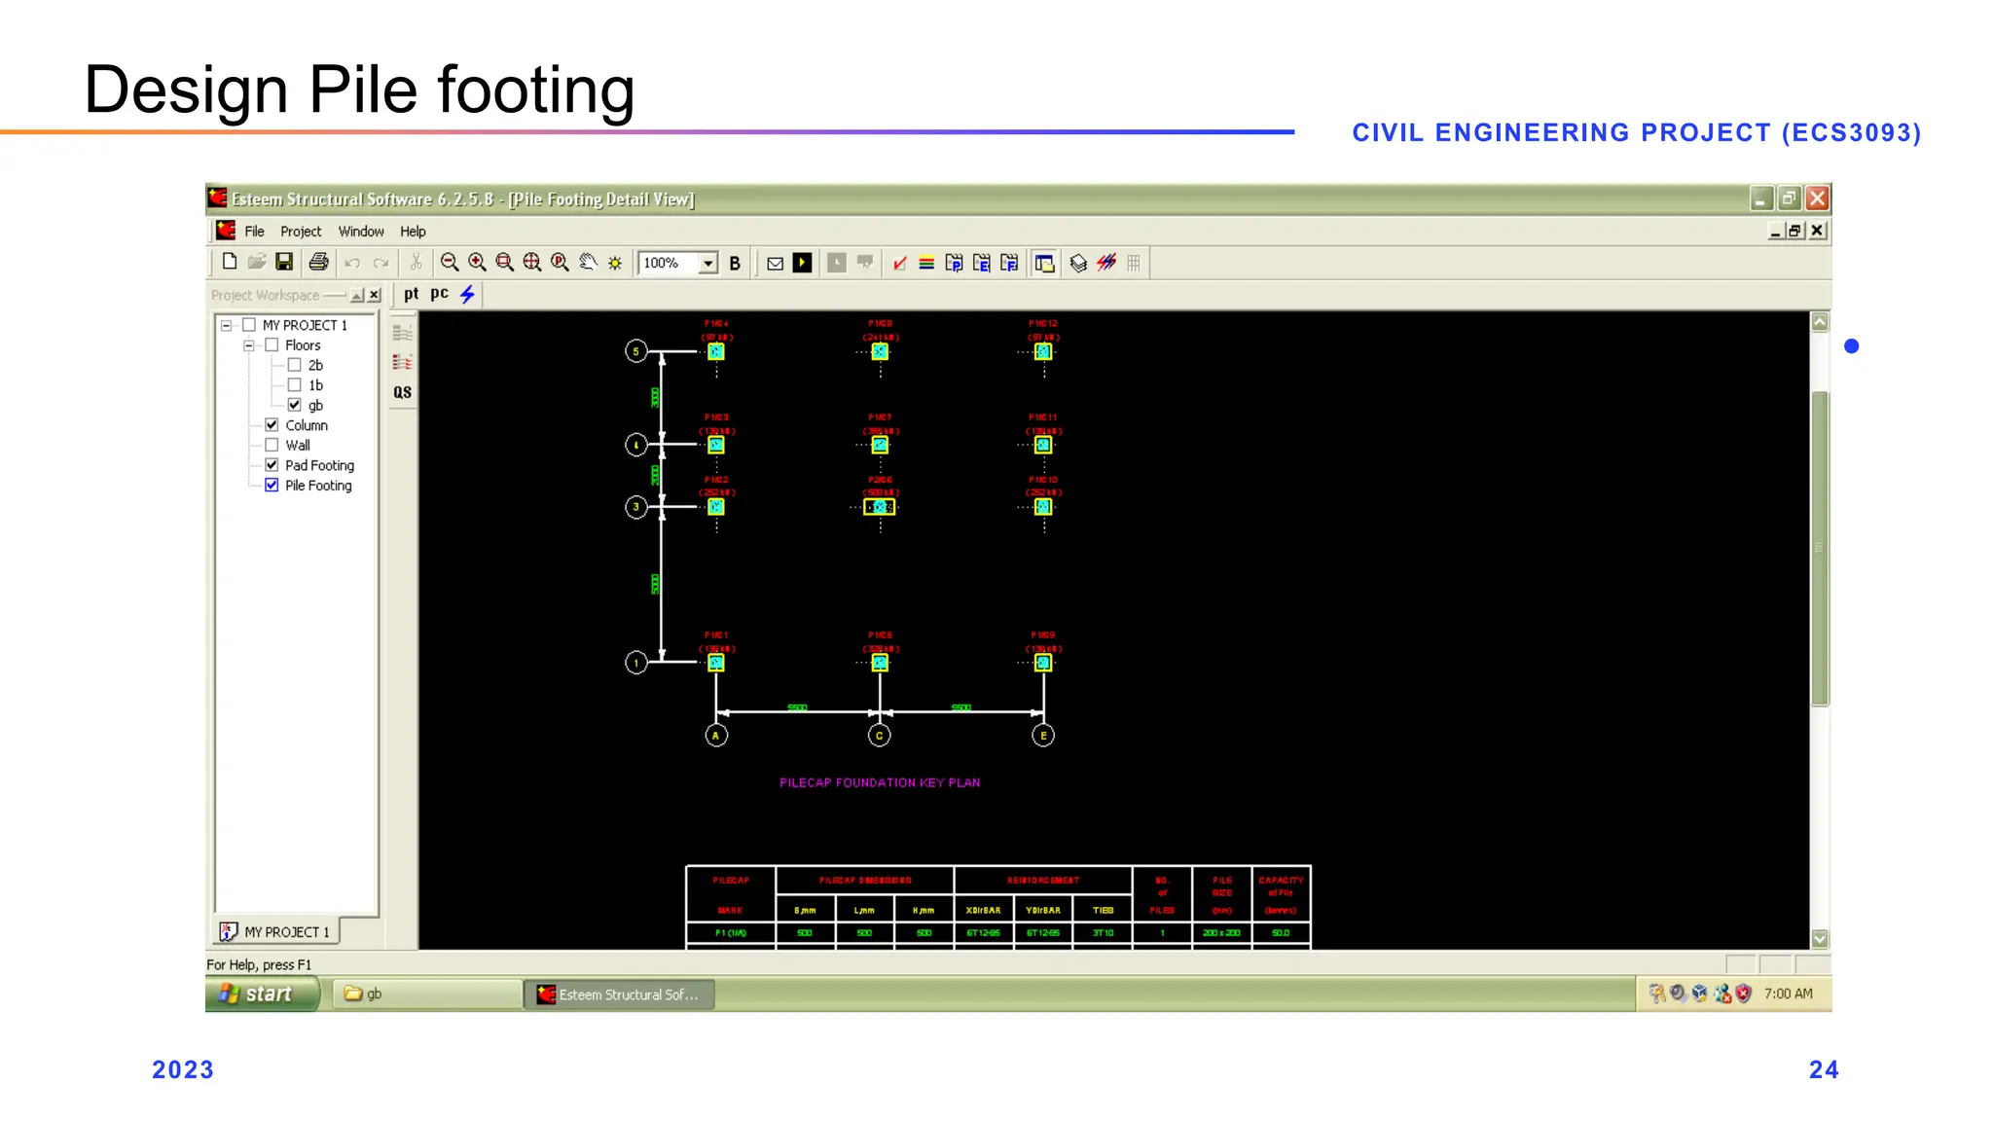The width and height of the screenshot is (1993, 1121).
Task: Click the envelope icon
Action: point(775,263)
